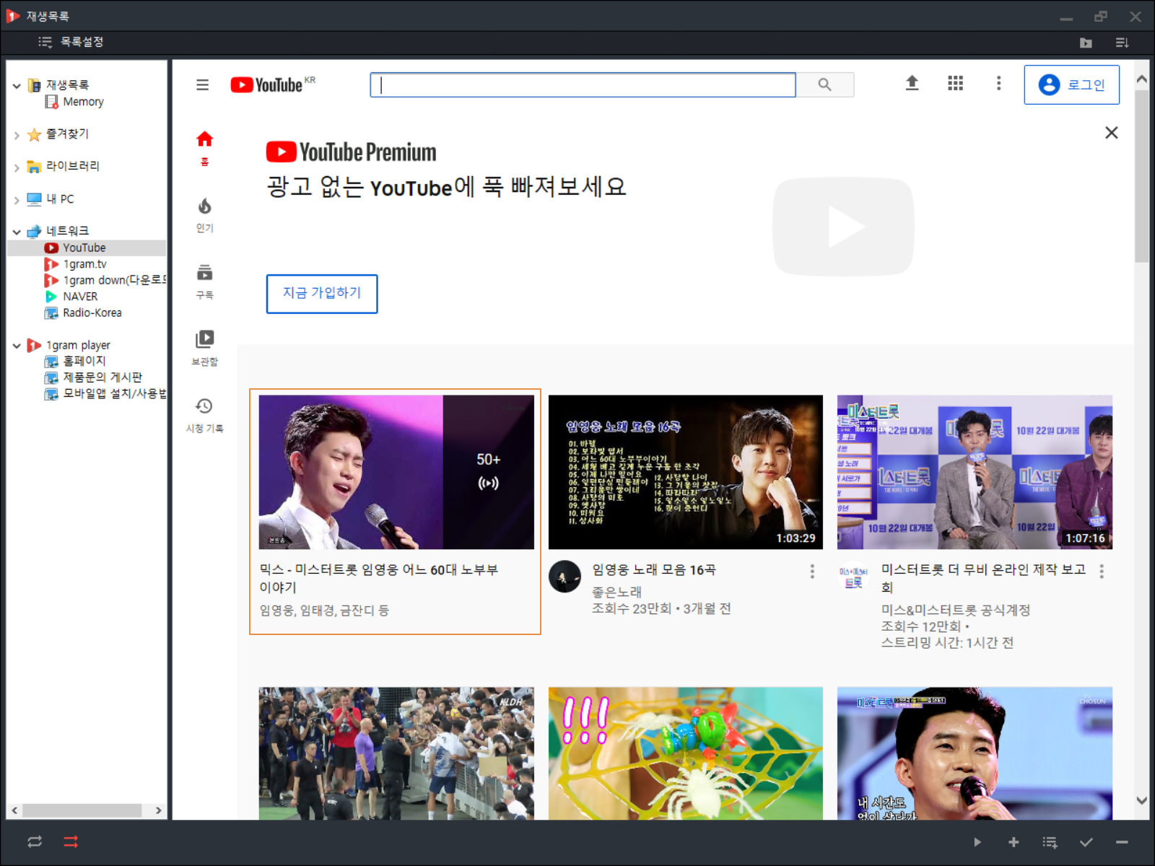Open the 미스터트롯 channel avatar icon
This screenshot has width=1155, height=866.
[x=853, y=577]
